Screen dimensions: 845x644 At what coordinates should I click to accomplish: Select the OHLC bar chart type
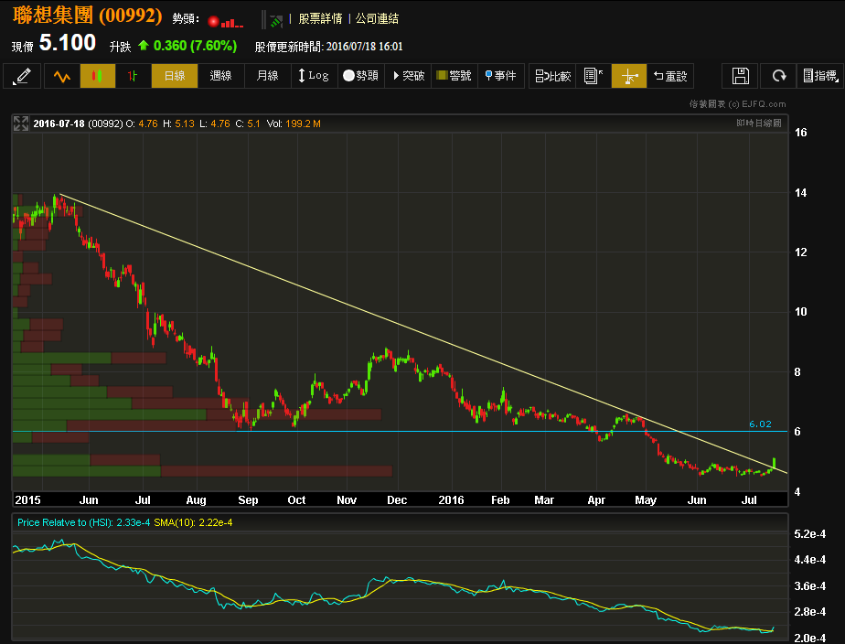(x=133, y=76)
